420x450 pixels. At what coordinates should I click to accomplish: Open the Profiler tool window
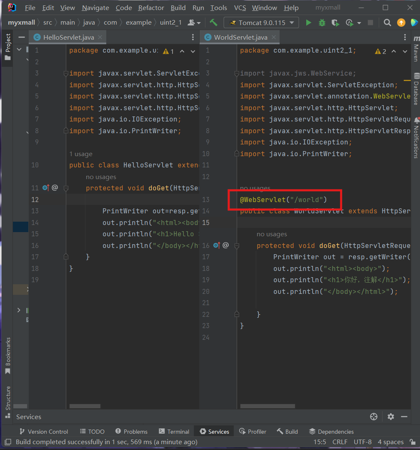(x=252, y=431)
